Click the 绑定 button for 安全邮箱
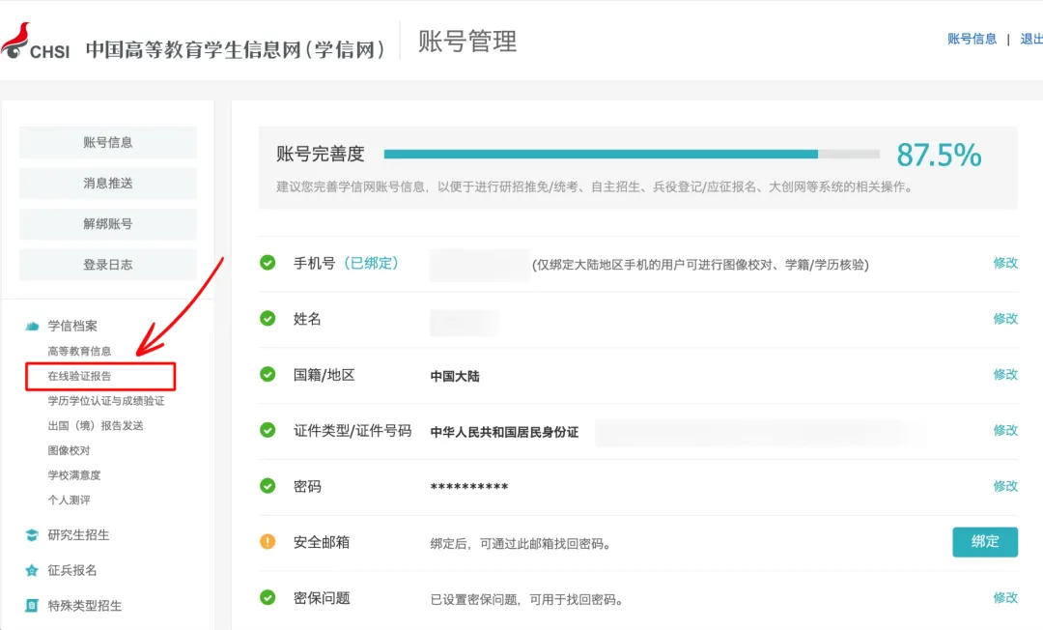The width and height of the screenshot is (1043, 630). (985, 541)
